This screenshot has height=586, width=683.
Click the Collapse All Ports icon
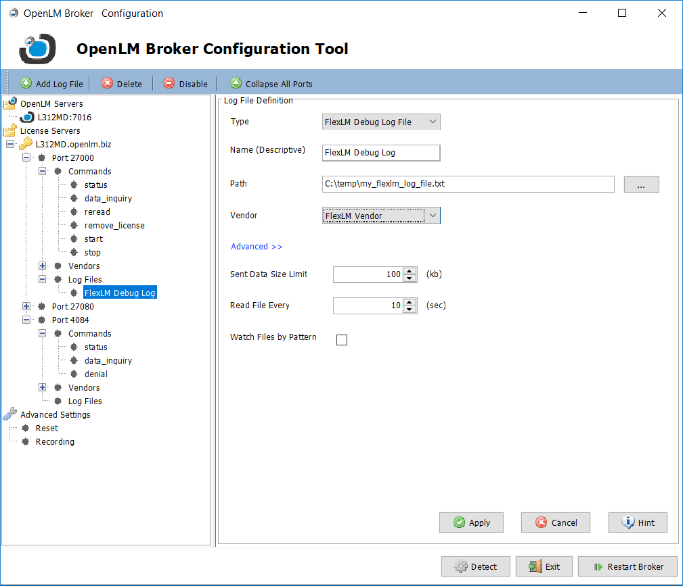pos(236,84)
